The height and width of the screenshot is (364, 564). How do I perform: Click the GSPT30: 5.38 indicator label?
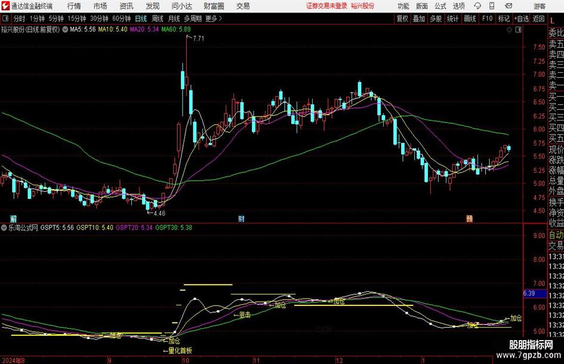tap(173, 228)
